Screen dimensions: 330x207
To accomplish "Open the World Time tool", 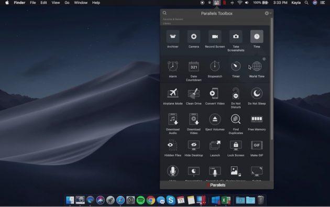I will tap(257, 69).
